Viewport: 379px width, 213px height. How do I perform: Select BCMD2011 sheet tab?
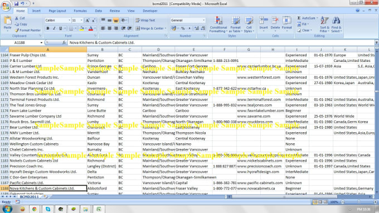(29, 197)
